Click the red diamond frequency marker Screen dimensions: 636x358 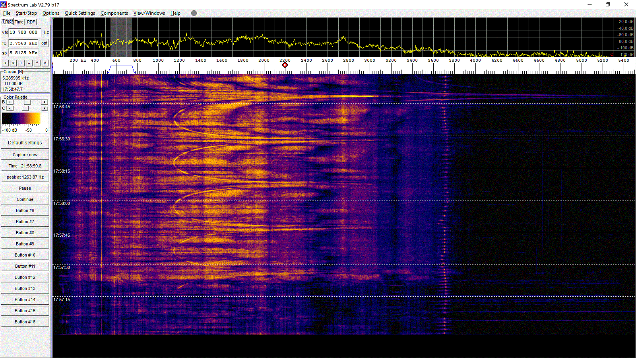[285, 65]
